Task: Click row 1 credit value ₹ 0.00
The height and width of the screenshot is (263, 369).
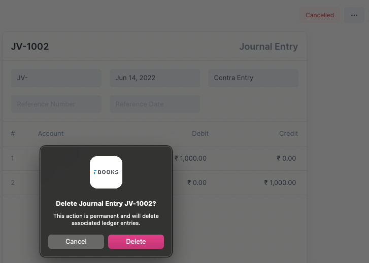Action: [x=286, y=158]
